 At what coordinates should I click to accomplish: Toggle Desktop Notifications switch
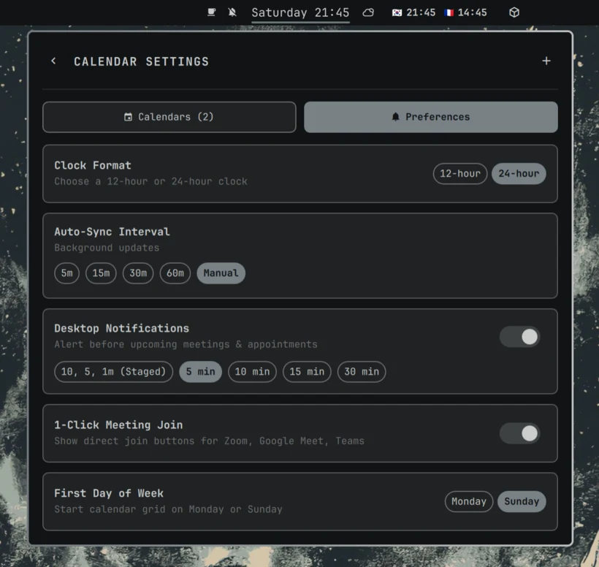(519, 337)
